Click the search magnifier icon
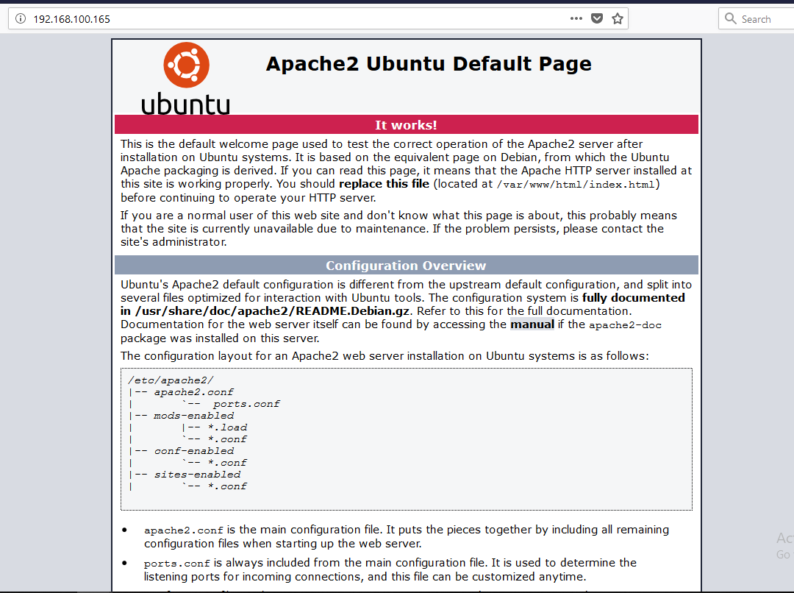 [731, 19]
